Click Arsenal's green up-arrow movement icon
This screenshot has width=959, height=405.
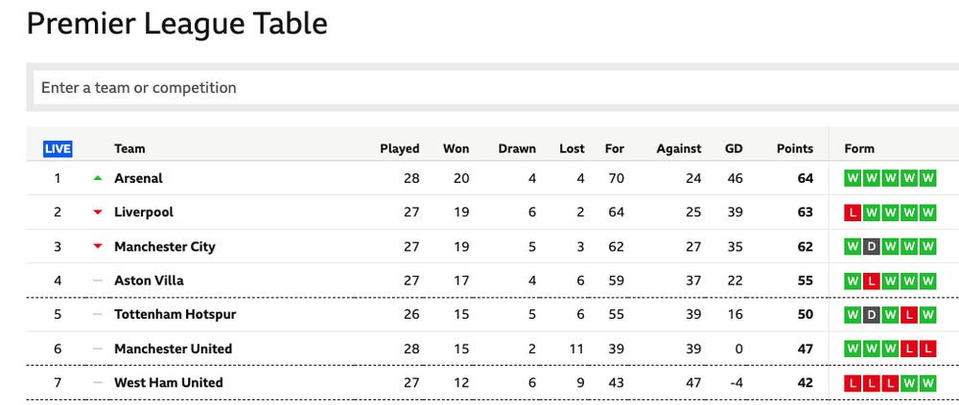97,178
